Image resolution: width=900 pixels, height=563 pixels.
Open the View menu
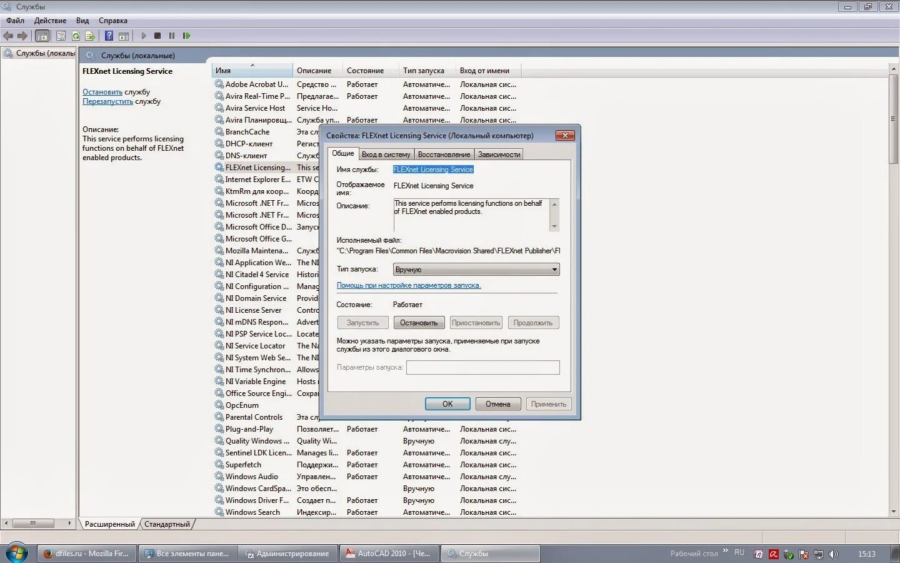point(82,21)
